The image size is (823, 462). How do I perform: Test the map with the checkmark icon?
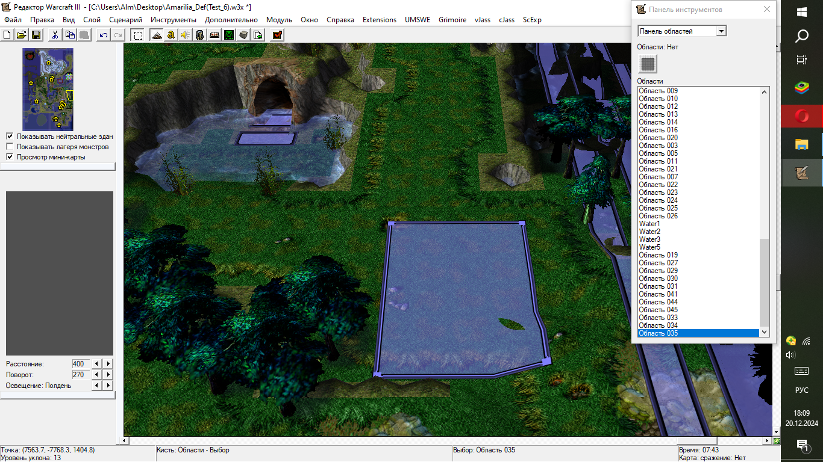(x=277, y=35)
